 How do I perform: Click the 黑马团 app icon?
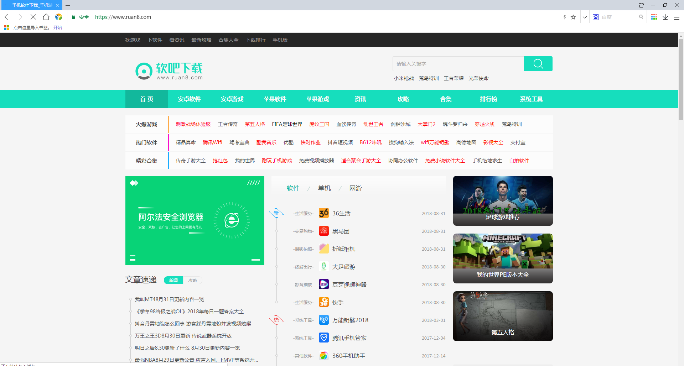324,231
